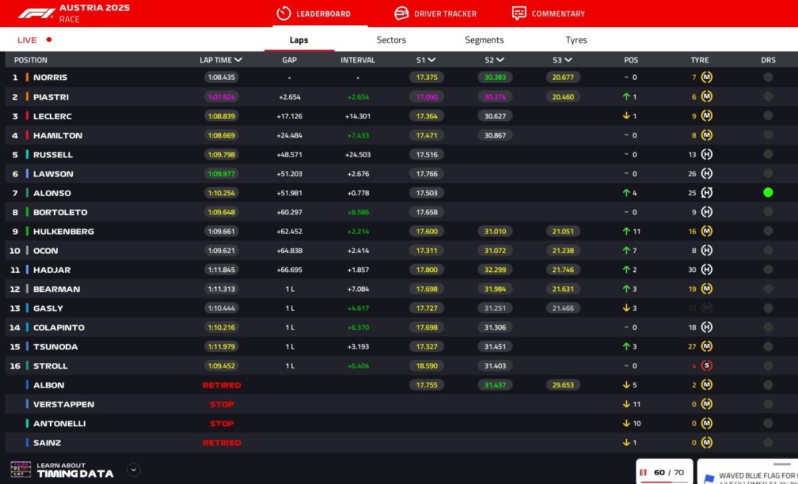Screen dimensions: 798x484
Task: Switch to the Sectors tab
Action: 391,40
